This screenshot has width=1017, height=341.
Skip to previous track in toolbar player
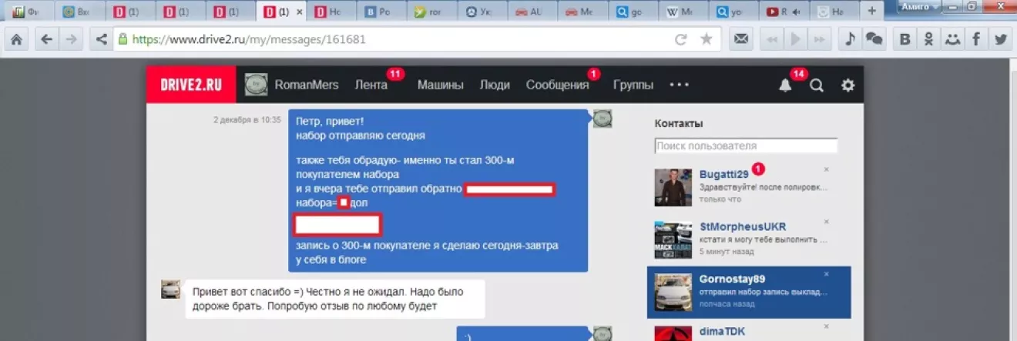pos(772,38)
